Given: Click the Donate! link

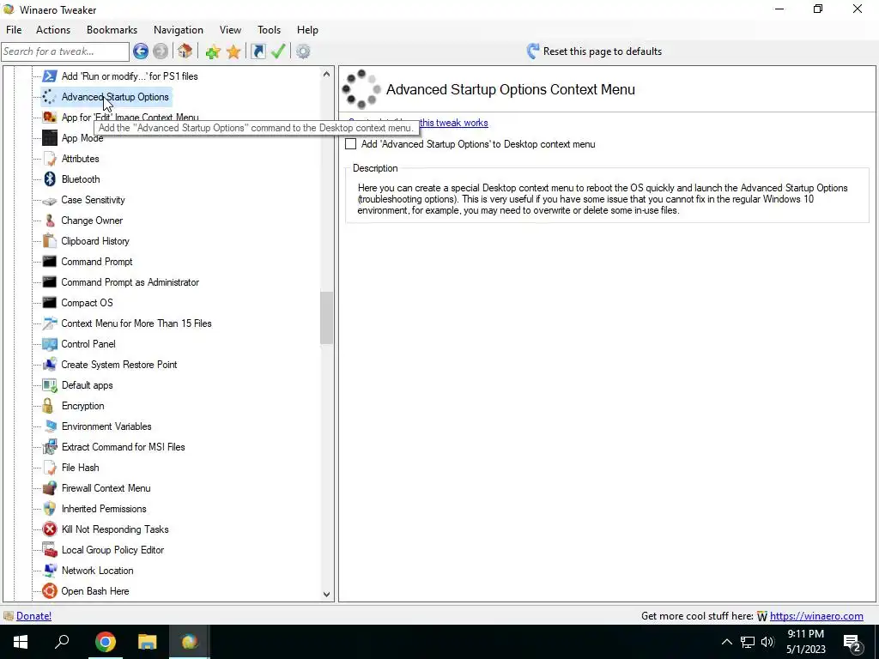Looking at the screenshot, I should [33, 616].
